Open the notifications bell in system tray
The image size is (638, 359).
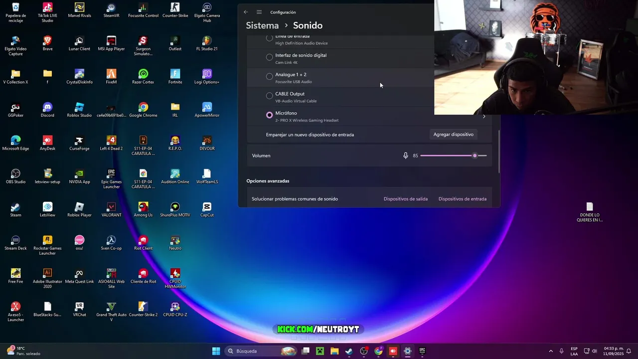click(629, 351)
